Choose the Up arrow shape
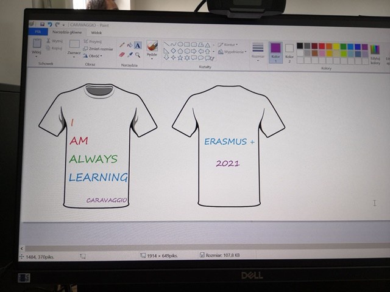 pyautogui.click(x=207, y=52)
